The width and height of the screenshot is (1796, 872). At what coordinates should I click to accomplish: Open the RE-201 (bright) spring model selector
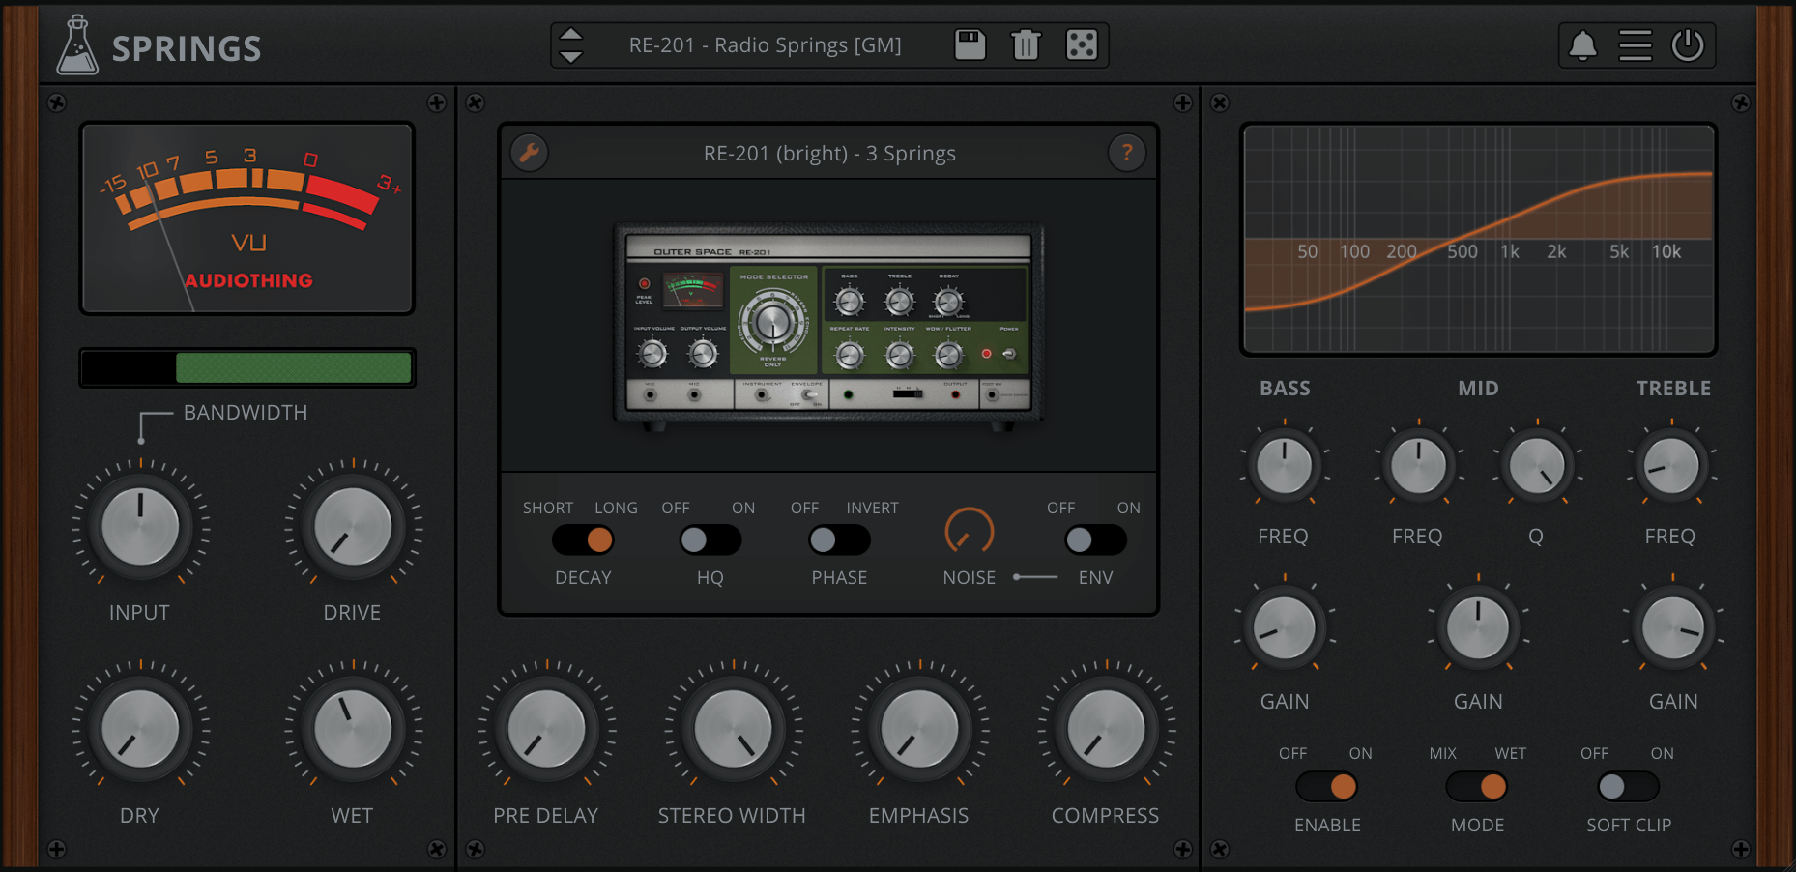tap(828, 154)
